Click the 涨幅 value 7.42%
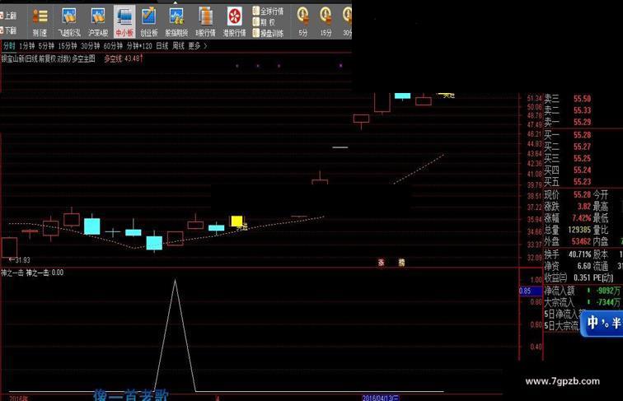The width and height of the screenshot is (623, 401). pos(581,218)
